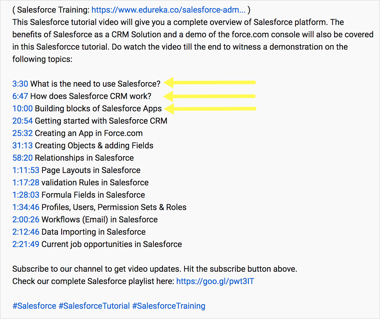This screenshot has height=319, width=380.
Task: Click the 2:21:49 job opportunities timestamp
Action: pos(26,244)
